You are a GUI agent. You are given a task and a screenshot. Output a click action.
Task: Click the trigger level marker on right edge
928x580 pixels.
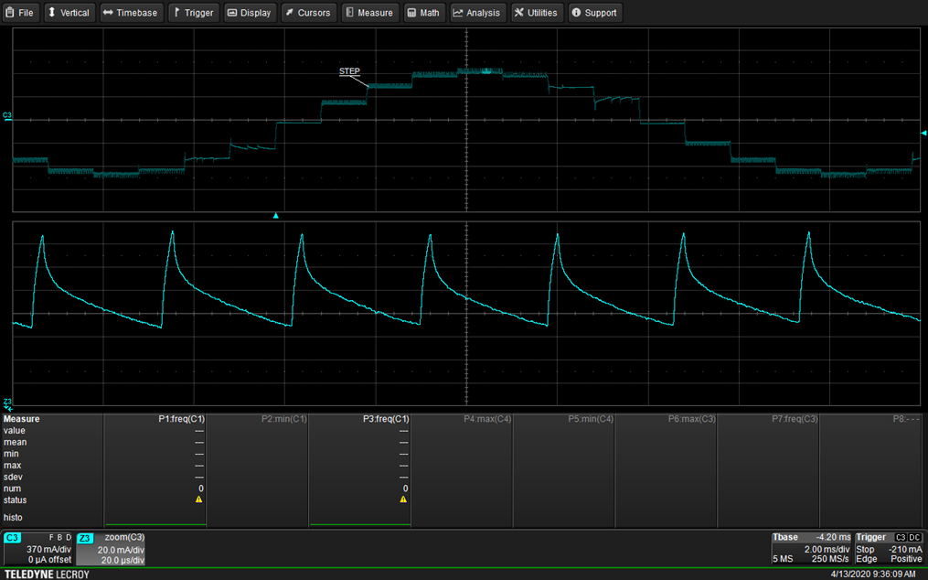click(x=923, y=134)
